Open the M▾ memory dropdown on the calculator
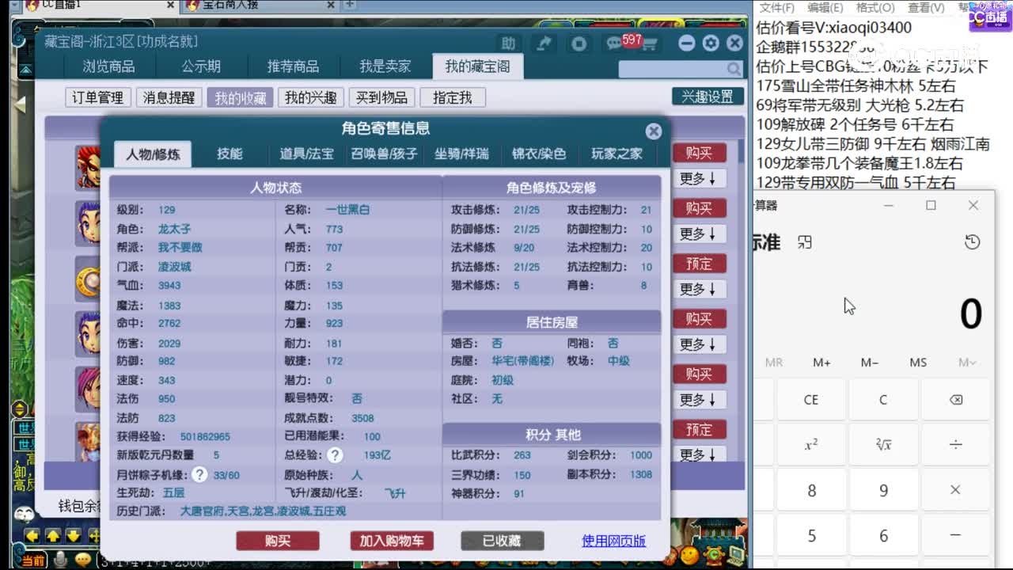Viewport: 1013px width, 570px height. pos(967,363)
